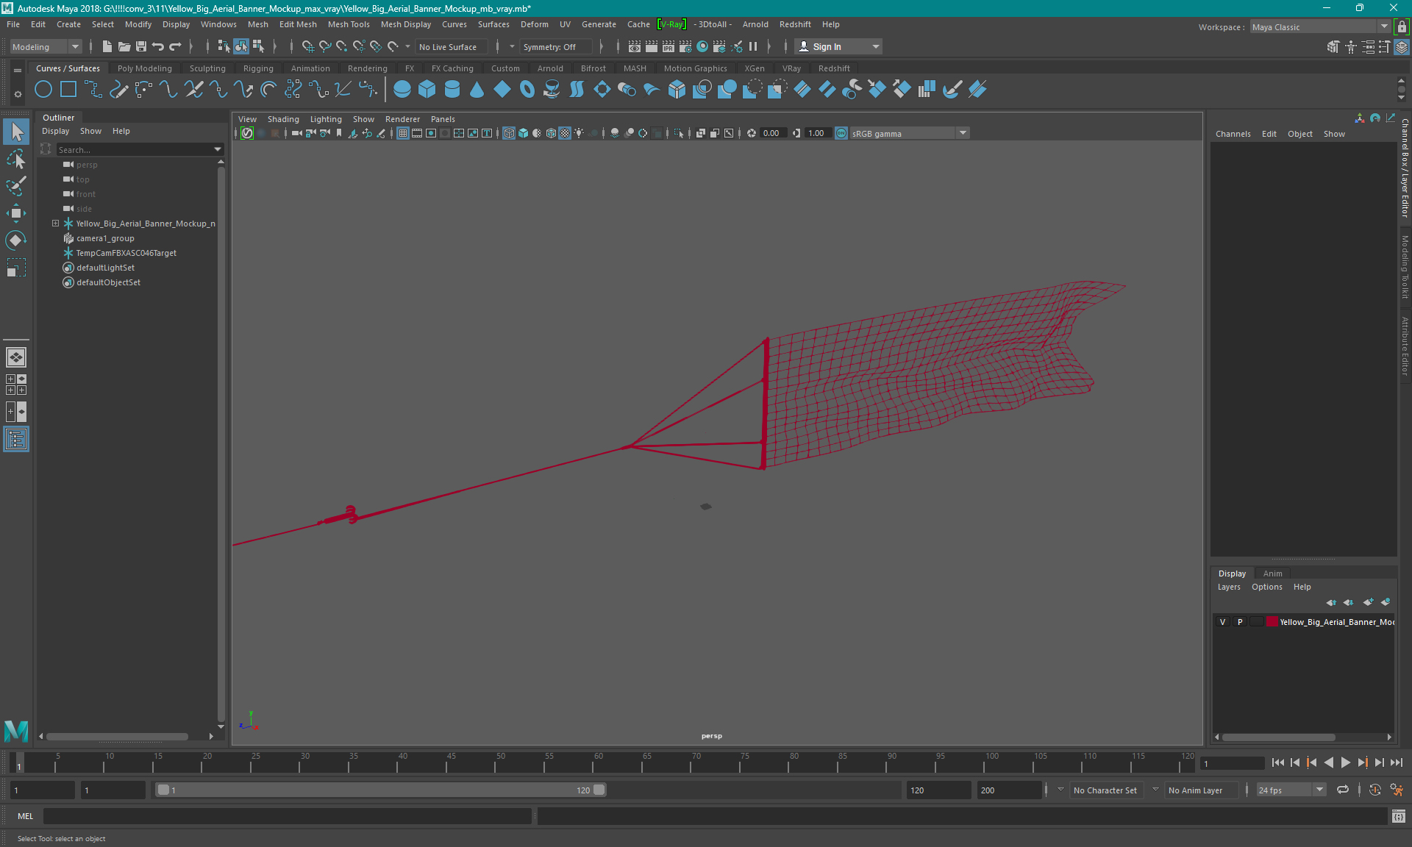Open the Modeling menu set dropdown
1412x847 pixels.
coord(46,46)
